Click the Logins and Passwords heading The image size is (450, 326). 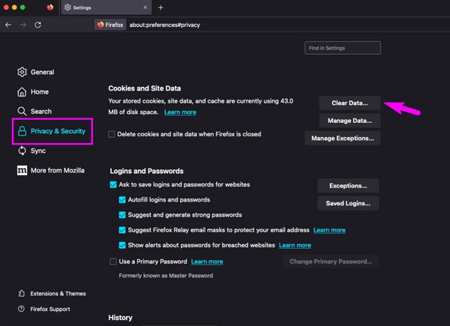coord(147,171)
